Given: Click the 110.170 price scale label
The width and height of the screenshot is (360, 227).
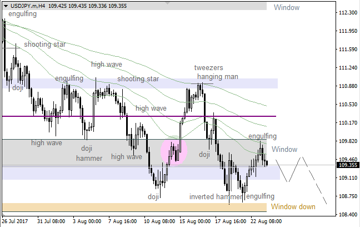Looking at the screenshot, I should 347,122.
